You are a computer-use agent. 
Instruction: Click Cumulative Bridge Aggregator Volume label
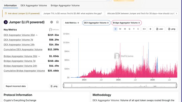(24, 71)
